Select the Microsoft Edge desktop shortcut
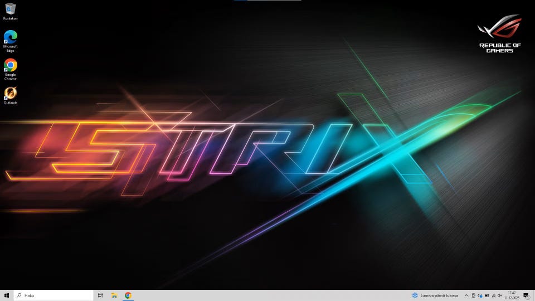 click(x=10, y=38)
